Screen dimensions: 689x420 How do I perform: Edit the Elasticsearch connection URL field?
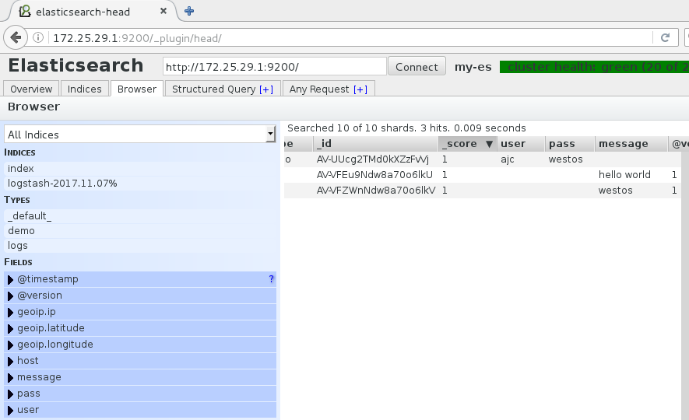click(275, 67)
